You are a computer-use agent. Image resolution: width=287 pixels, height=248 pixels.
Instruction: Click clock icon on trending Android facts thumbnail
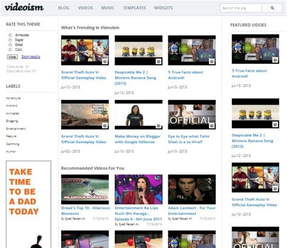tap(211, 62)
